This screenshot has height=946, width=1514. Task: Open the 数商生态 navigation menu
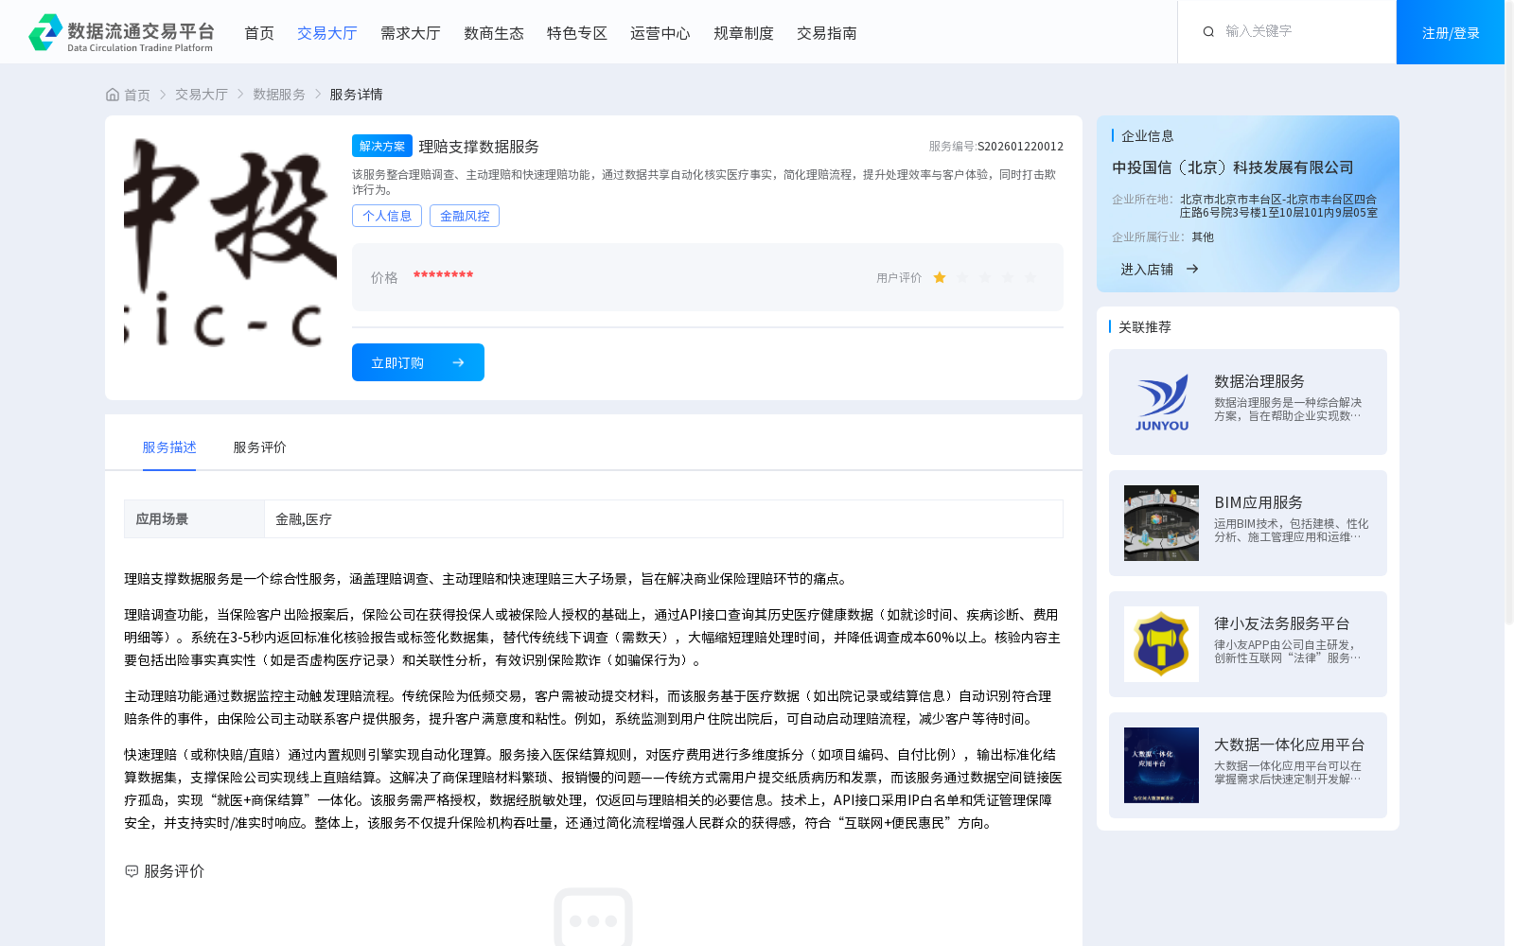tap(494, 33)
